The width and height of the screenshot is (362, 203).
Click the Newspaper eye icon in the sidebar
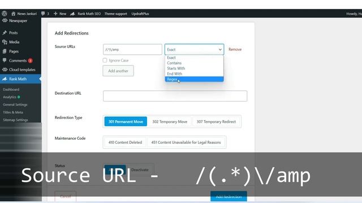(x=5, y=21)
